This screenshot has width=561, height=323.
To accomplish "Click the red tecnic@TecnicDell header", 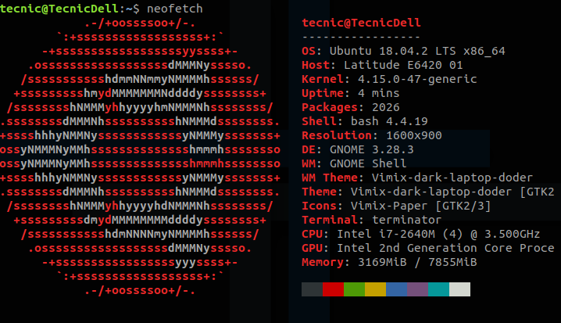I will coord(361,23).
